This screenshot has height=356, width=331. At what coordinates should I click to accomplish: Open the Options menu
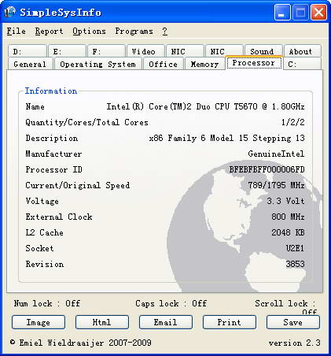(89, 31)
